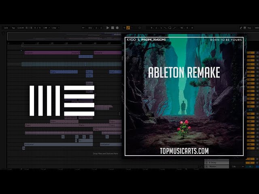The width and height of the screenshot is (259, 194).
Task: Toggle track activator number 14
Action: pos(251,95)
